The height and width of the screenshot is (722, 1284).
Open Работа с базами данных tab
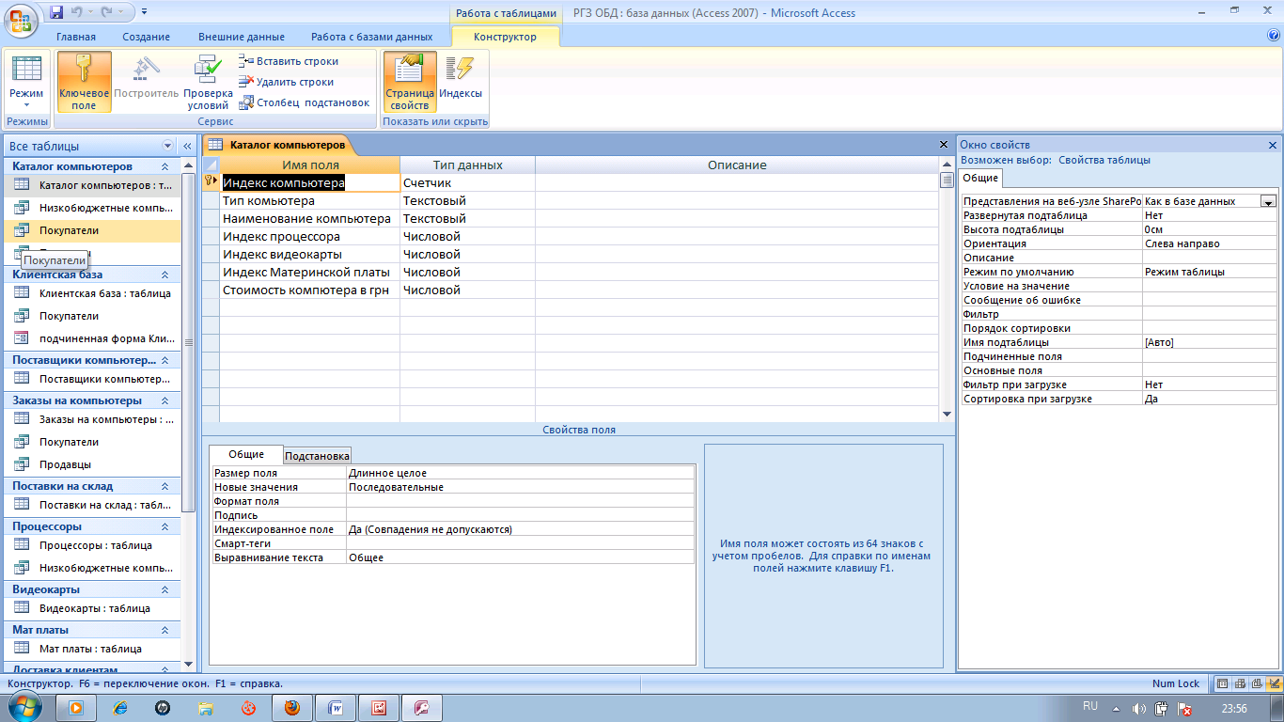[x=372, y=37]
